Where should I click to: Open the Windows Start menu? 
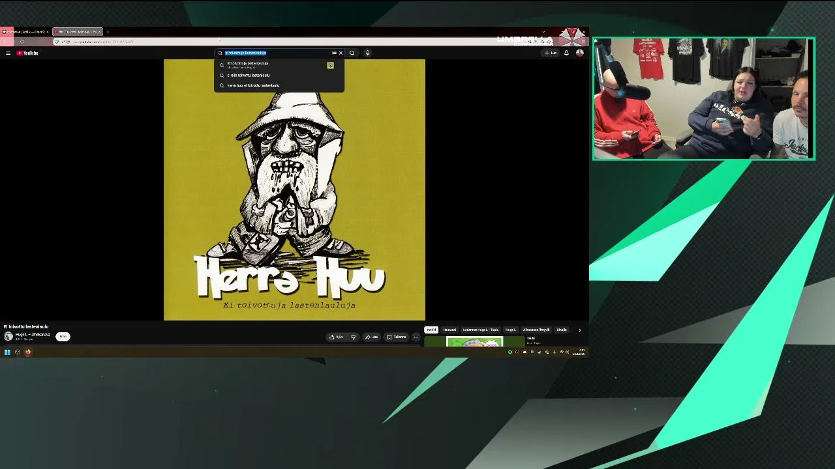click(7, 352)
